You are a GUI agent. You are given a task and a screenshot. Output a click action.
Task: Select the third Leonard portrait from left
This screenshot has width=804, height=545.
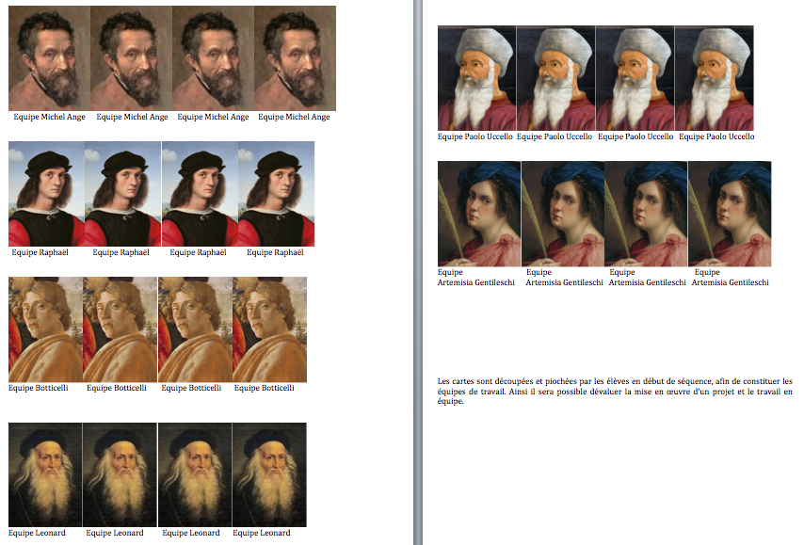[196, 474]
